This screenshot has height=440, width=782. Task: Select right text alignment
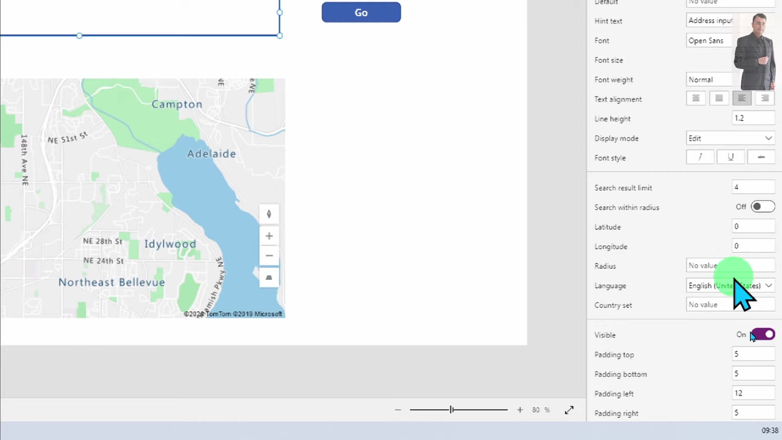point(742,98)
